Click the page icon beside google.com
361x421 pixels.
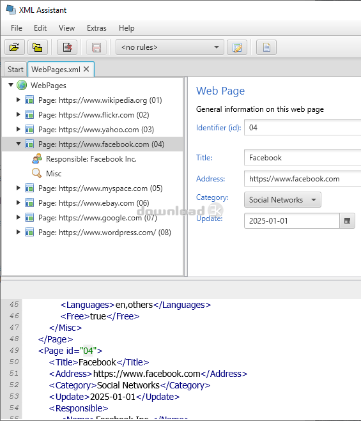coord(29,217)
